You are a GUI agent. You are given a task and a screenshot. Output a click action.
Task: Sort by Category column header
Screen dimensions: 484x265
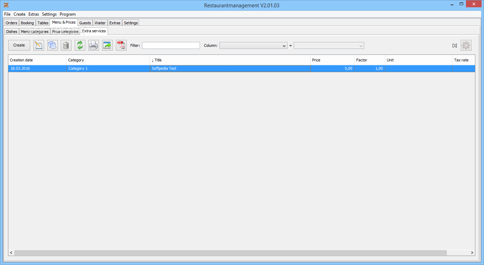point(108,60)
